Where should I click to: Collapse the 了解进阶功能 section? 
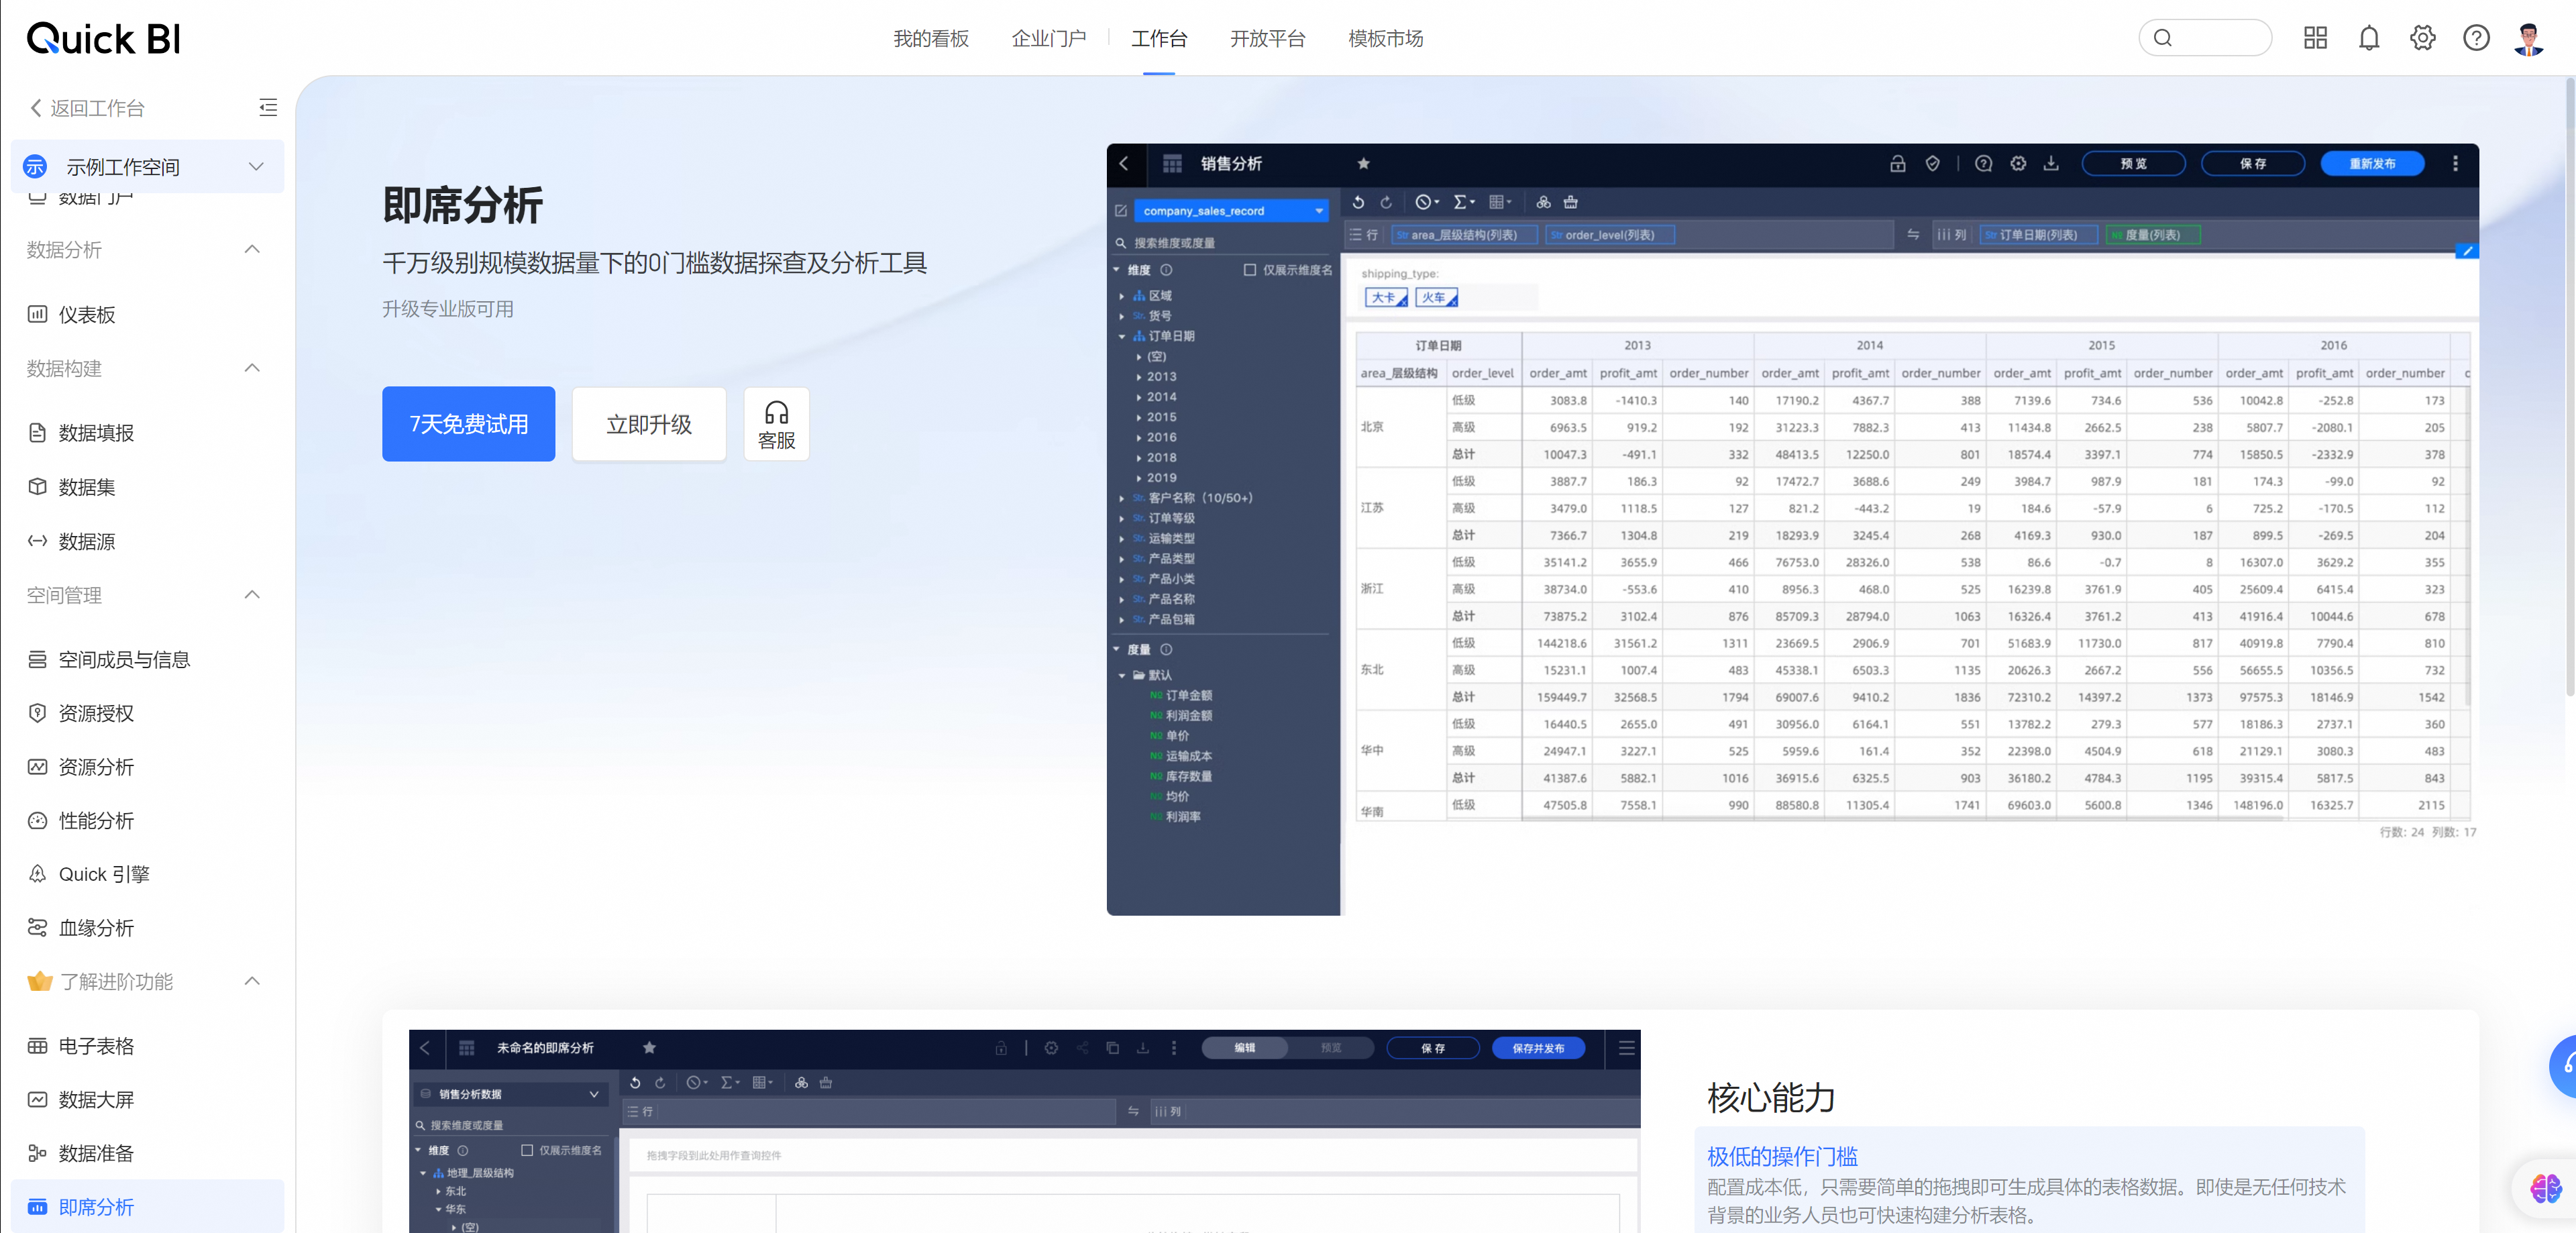pos(252,981)
